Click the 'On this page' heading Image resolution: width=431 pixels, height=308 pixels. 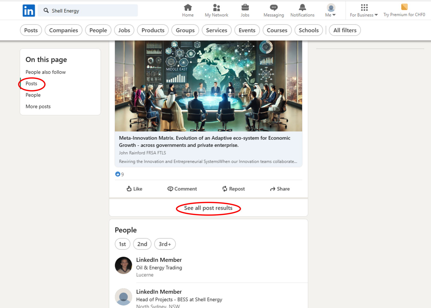tap(46, 60)
